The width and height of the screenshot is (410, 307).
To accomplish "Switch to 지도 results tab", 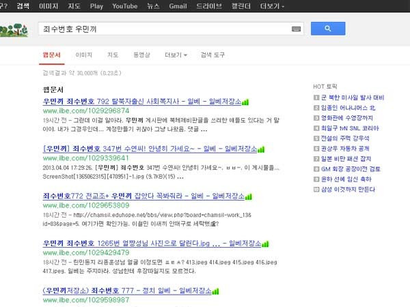I will [113, 55].
